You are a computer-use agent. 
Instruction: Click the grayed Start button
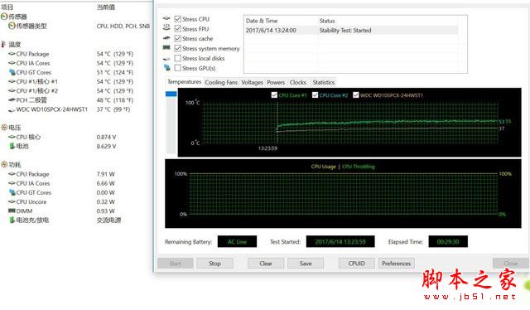pyautogui.click(x=175, y=264)
